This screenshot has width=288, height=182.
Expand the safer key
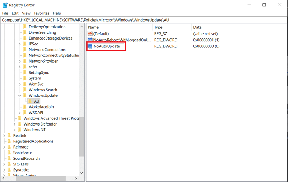pyautogui.click(x=20, y=67)
